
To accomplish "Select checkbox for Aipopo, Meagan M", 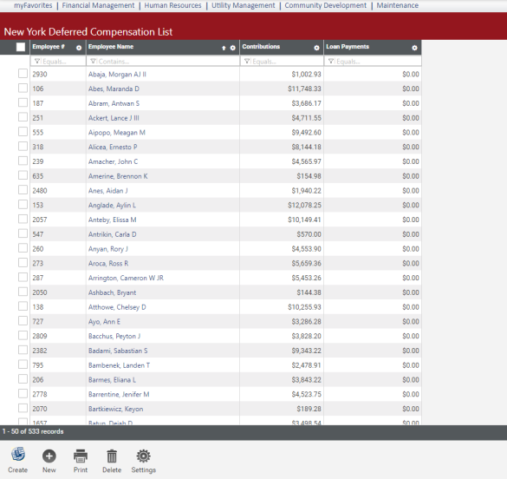I will pyautogui.click(x=23, y=131).
